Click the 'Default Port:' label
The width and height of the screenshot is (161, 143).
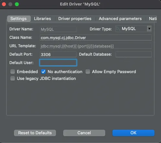[21, 54]
